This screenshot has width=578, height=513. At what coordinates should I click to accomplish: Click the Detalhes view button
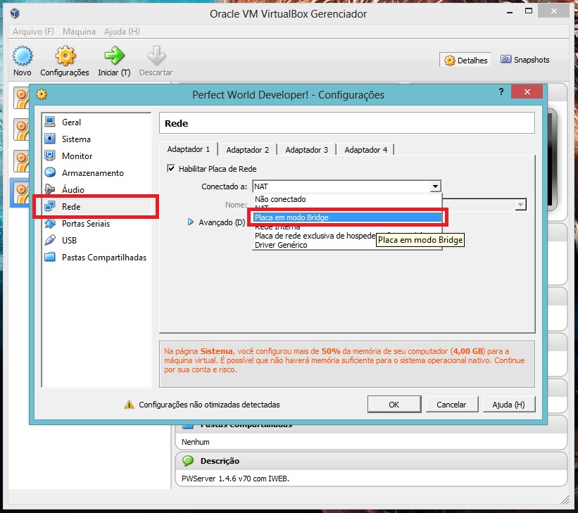pos(465,60)
